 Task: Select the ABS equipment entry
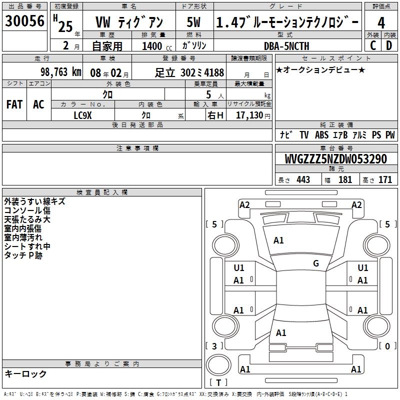[321, 134]
